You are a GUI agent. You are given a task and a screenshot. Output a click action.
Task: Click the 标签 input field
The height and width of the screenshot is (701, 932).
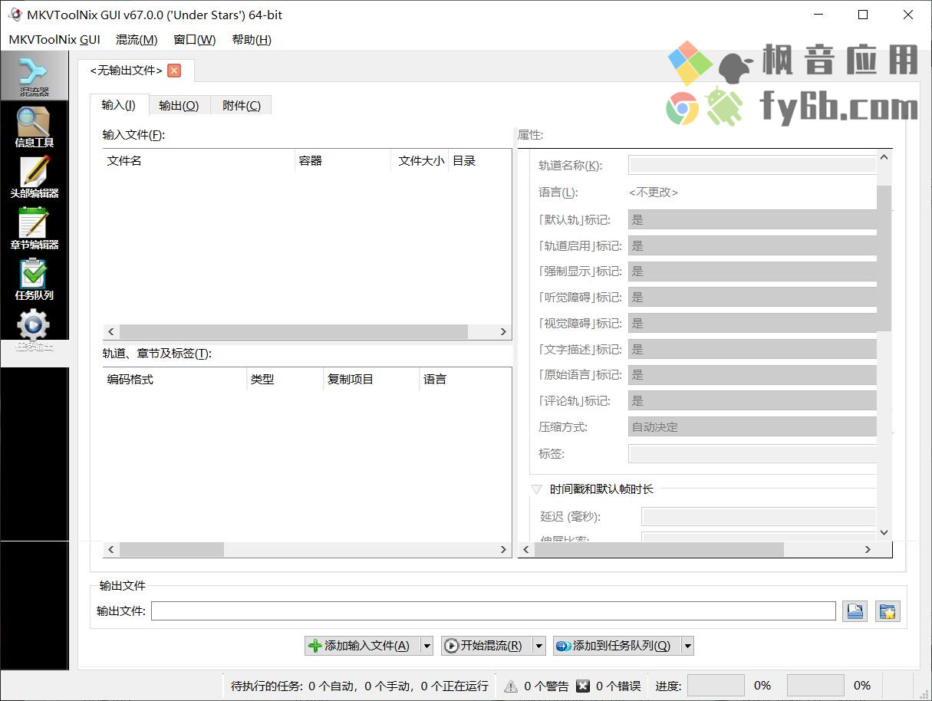click(752, 454)
